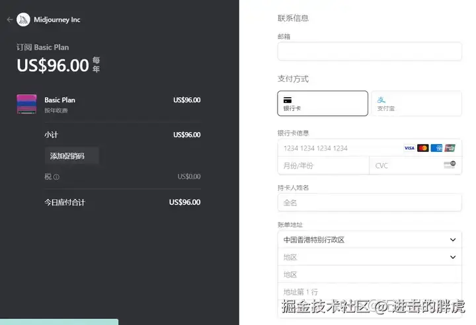Click the 持卡人姓名 label

(293, 188)
